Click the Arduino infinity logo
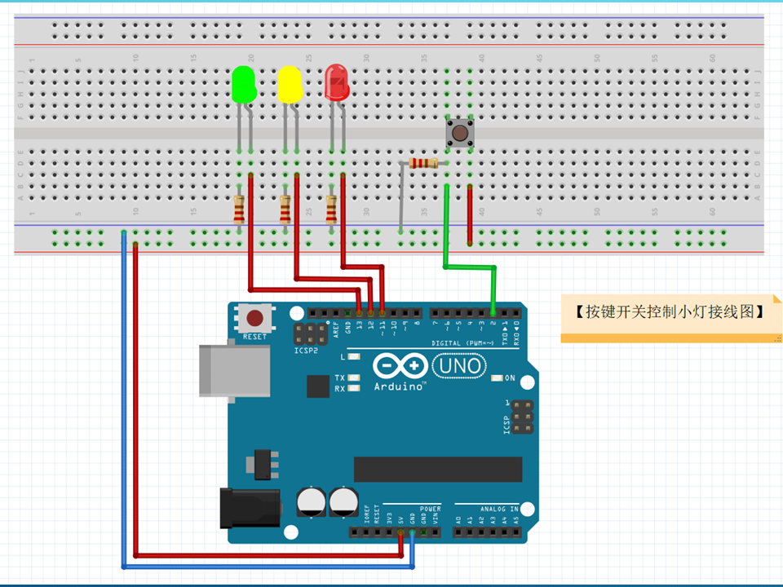Screen dimensions: 783x587 tap(400, 366)
